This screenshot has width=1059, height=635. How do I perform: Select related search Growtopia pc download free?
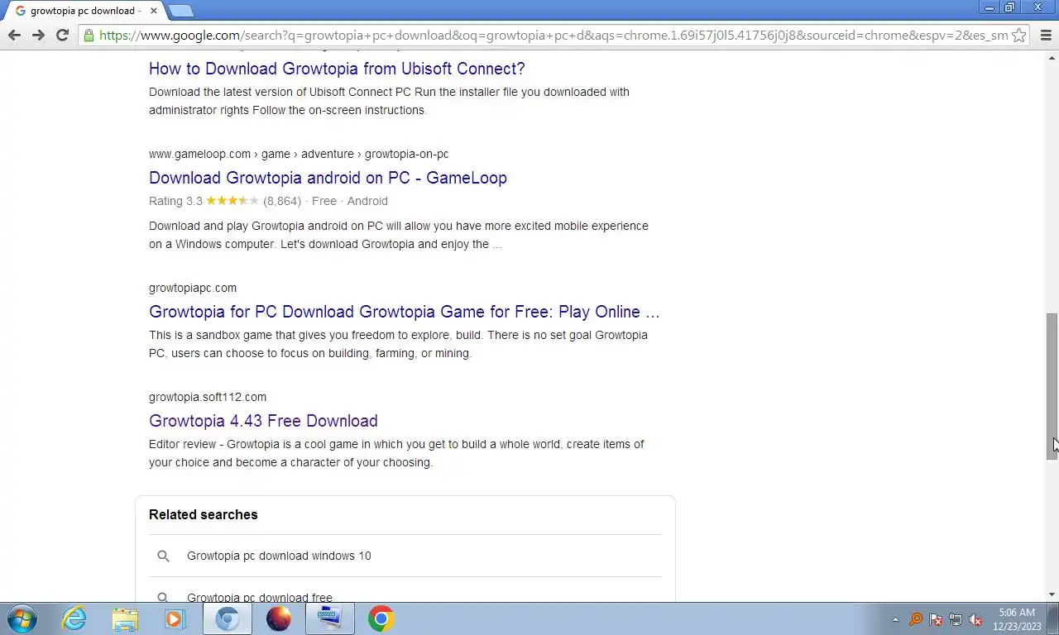click(x=260, y=597)
